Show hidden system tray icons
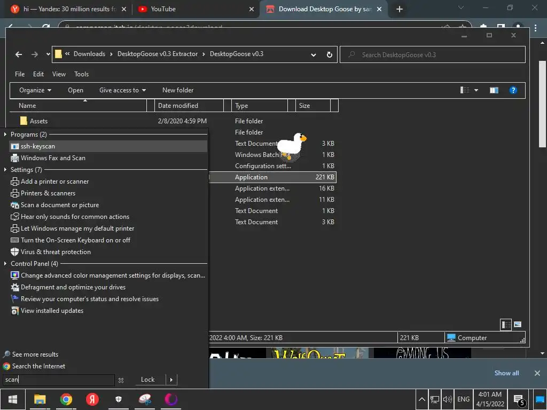Viewport: 547px width, 410px height. pos(422,399)
